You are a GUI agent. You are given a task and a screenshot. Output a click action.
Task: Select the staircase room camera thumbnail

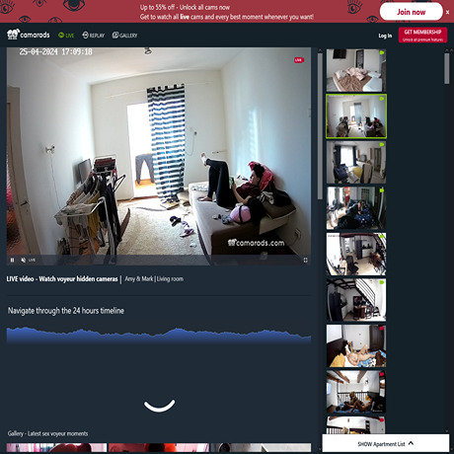(356, 300)
